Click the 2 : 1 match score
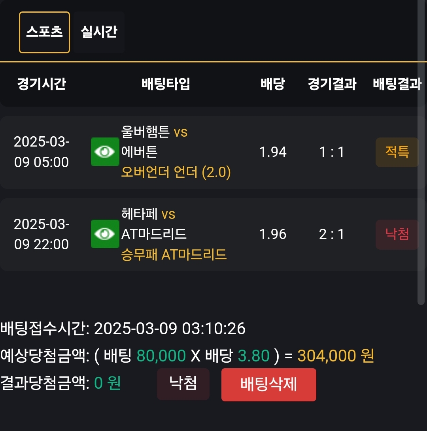This screenshot has height=431, width=427. tap(332, 234)
